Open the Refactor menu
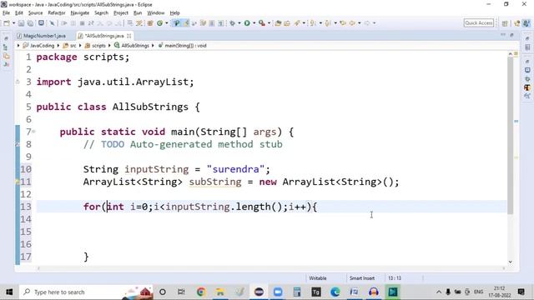Screen dimensions: 534x300 pos(57,13)
